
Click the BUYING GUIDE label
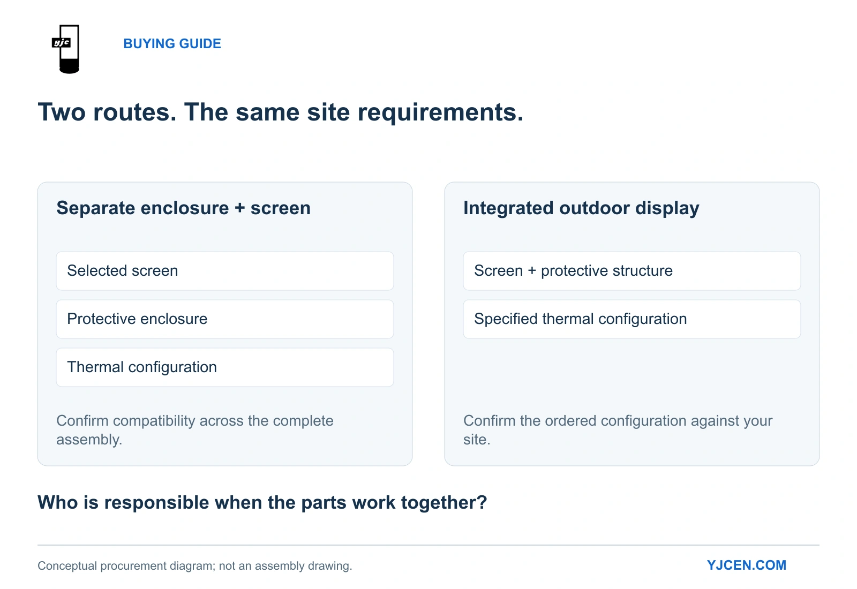click(x=172, y=44)
